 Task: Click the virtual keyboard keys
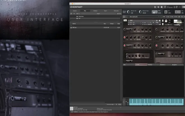point(156,102)
